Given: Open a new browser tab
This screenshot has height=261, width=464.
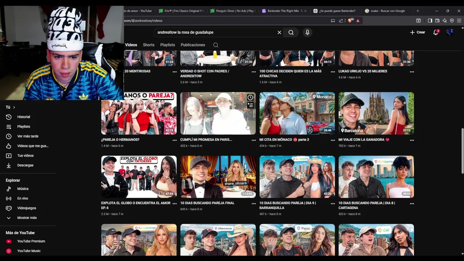Looking at the screenshot, I should point(418,11).
